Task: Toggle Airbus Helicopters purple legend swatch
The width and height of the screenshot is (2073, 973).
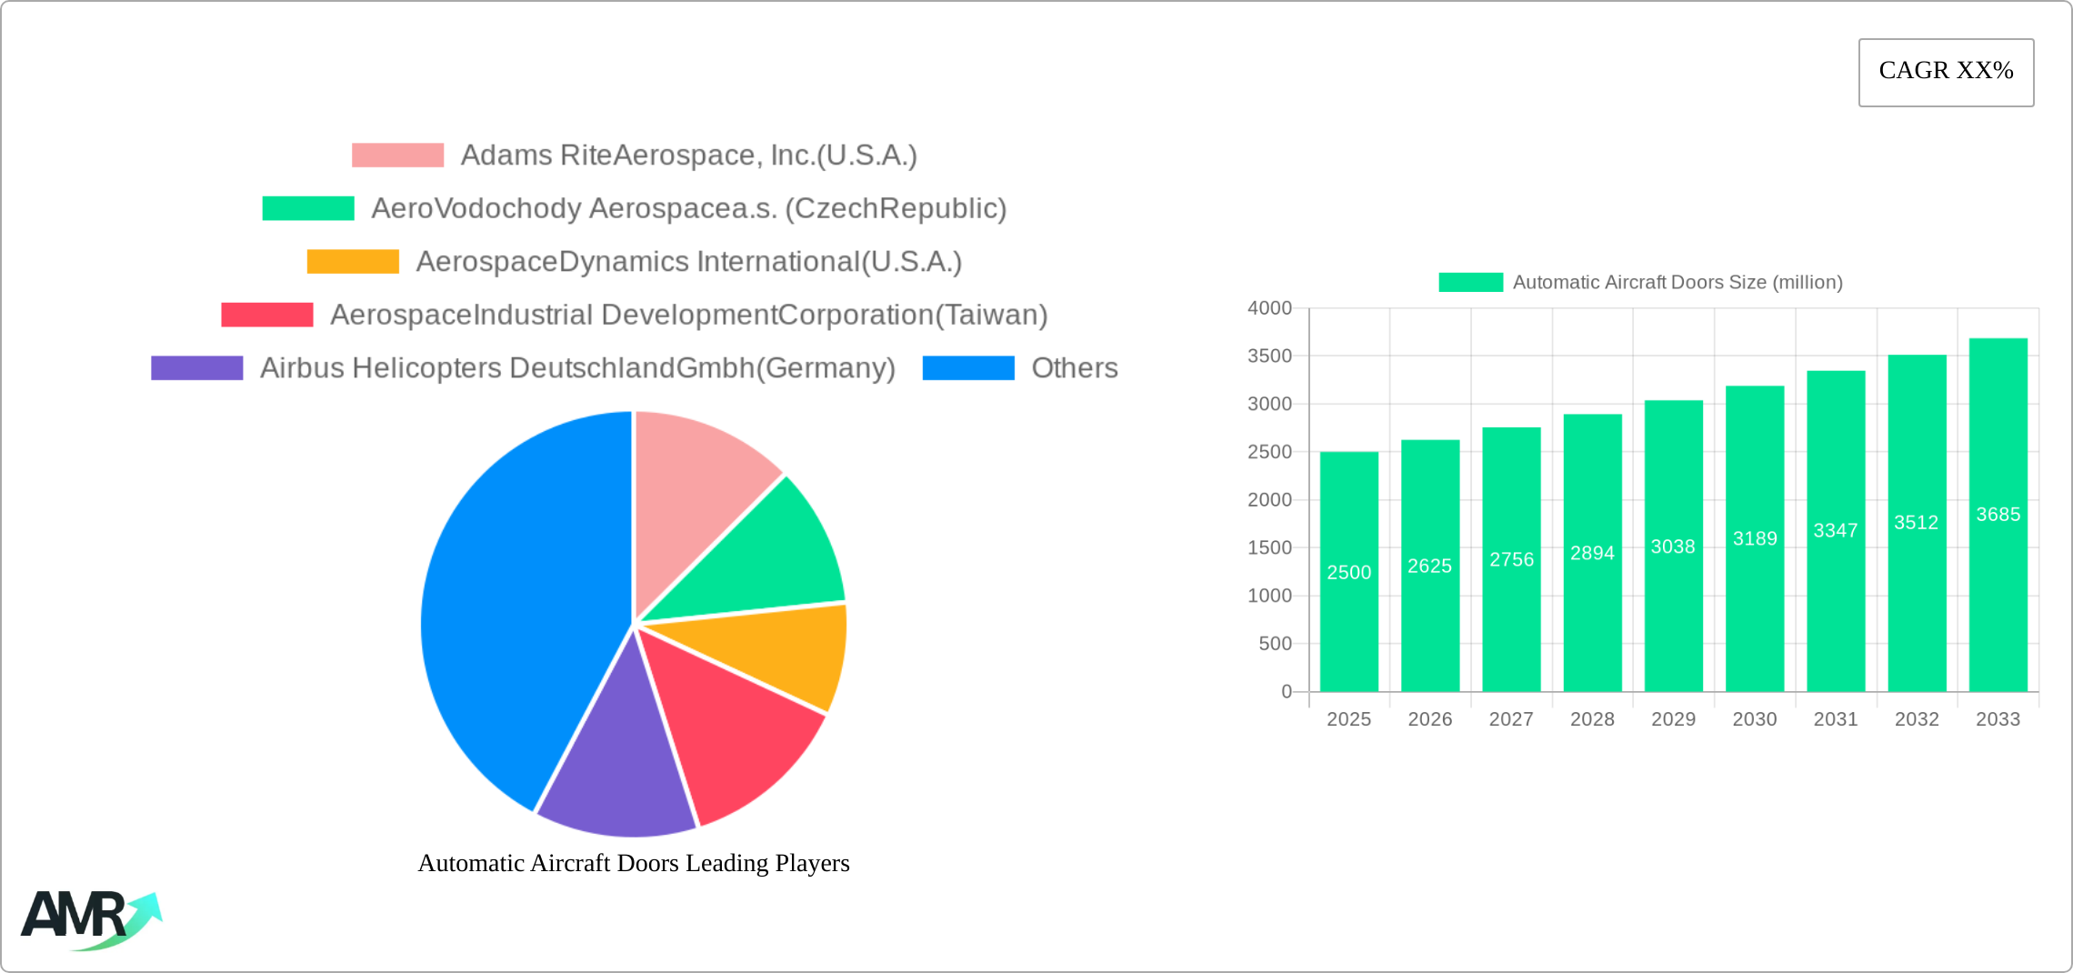Action: tap(197, 368)
